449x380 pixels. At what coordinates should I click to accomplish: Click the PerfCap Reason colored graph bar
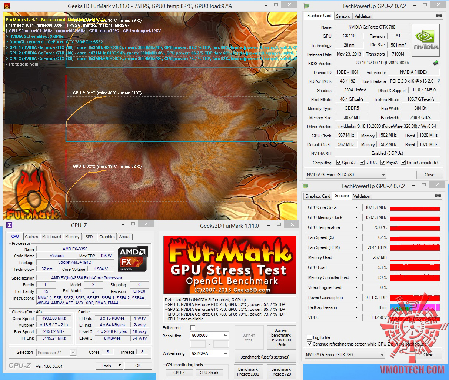(x=415, y=307)
